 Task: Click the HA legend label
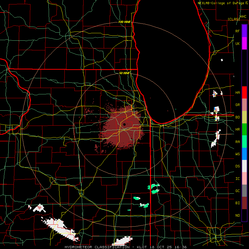237,93
